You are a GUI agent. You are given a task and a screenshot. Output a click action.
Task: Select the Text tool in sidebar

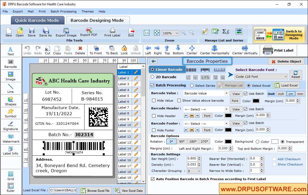(11, 51)
